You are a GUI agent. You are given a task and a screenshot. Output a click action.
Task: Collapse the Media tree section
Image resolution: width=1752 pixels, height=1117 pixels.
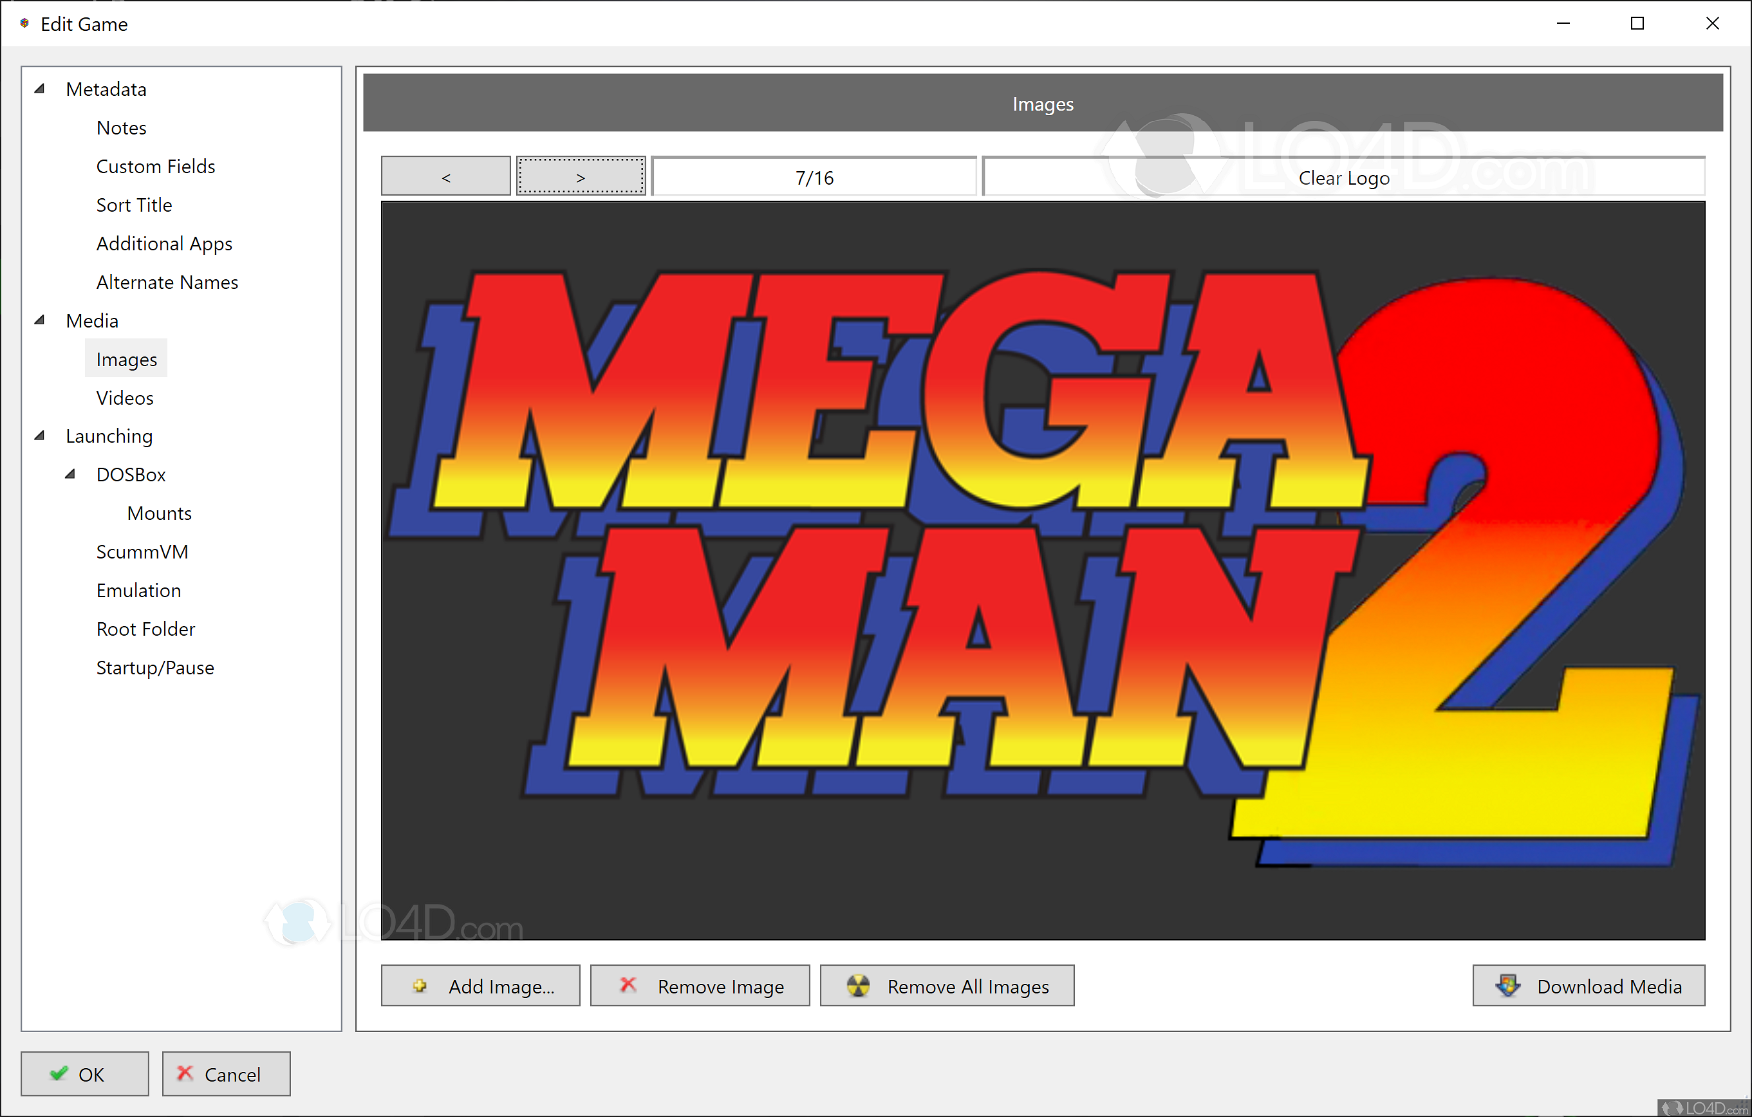40,320
